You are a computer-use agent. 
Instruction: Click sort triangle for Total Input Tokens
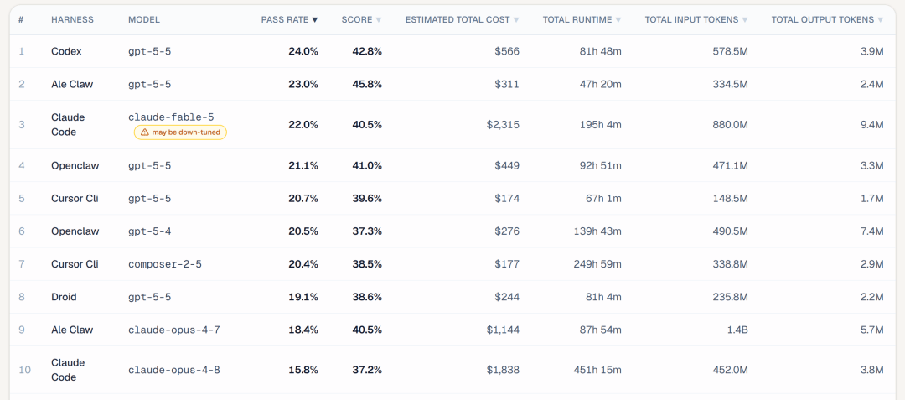[x=745, y=19]
